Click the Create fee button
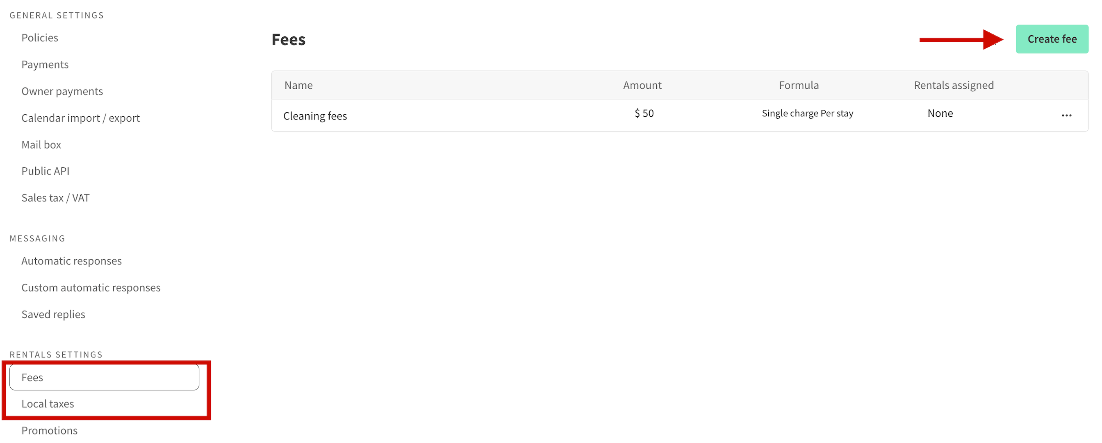The image size is (1102, 443). (x=1052, y=39)
